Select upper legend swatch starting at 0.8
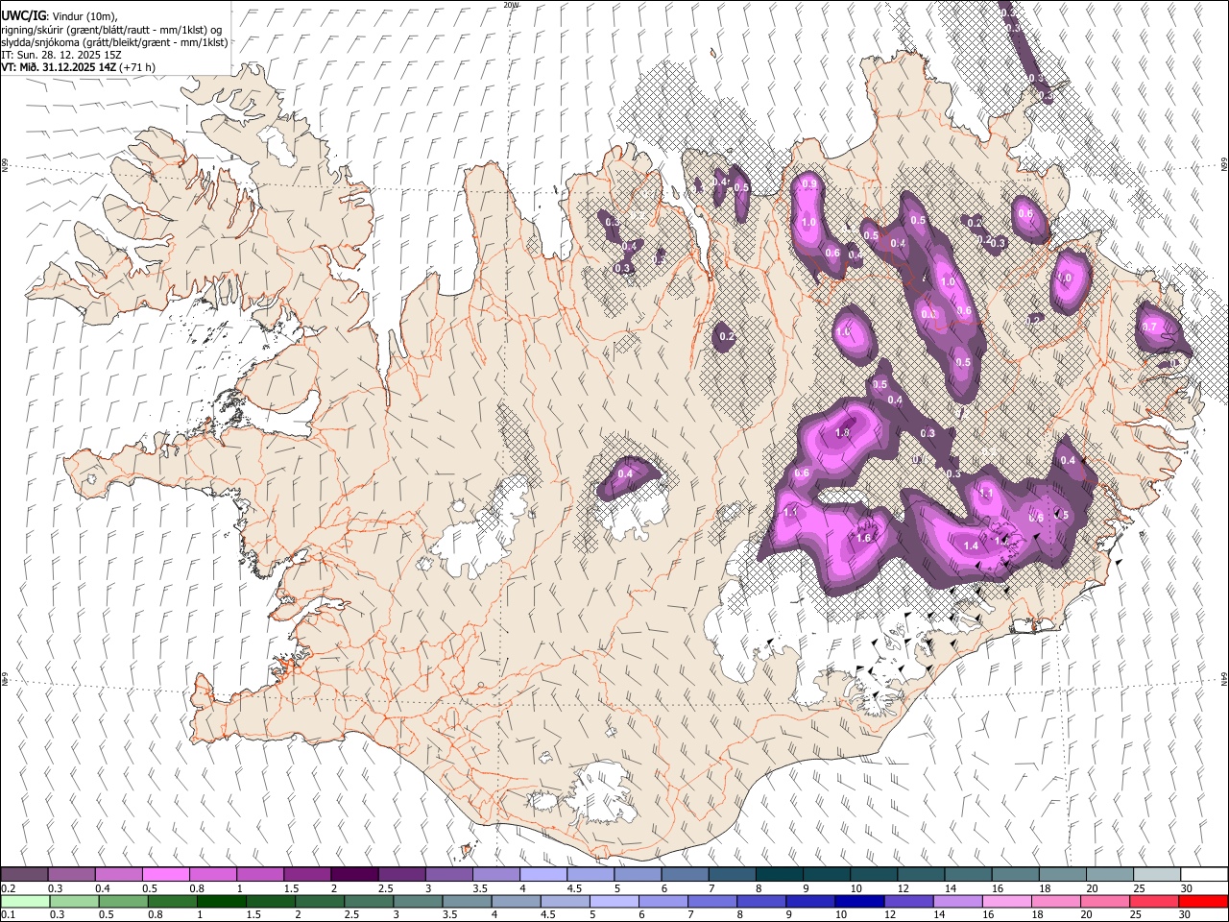Image resolution: width=1229 pixels, height=922 pixels. click(213, 875)
